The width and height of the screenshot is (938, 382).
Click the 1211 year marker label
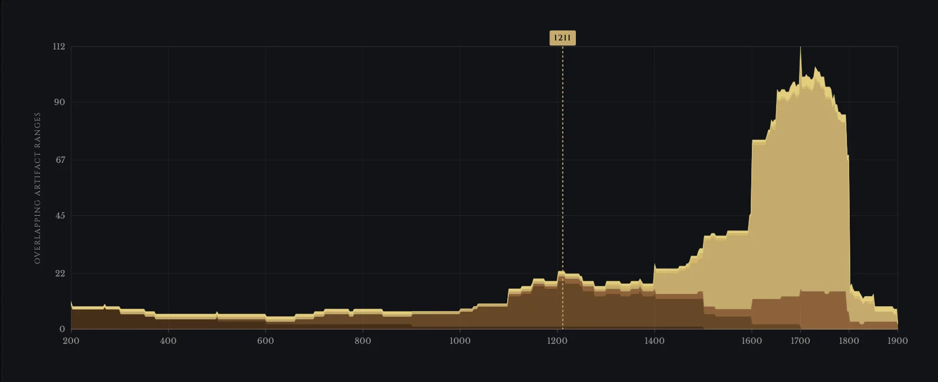coord(562,38)
